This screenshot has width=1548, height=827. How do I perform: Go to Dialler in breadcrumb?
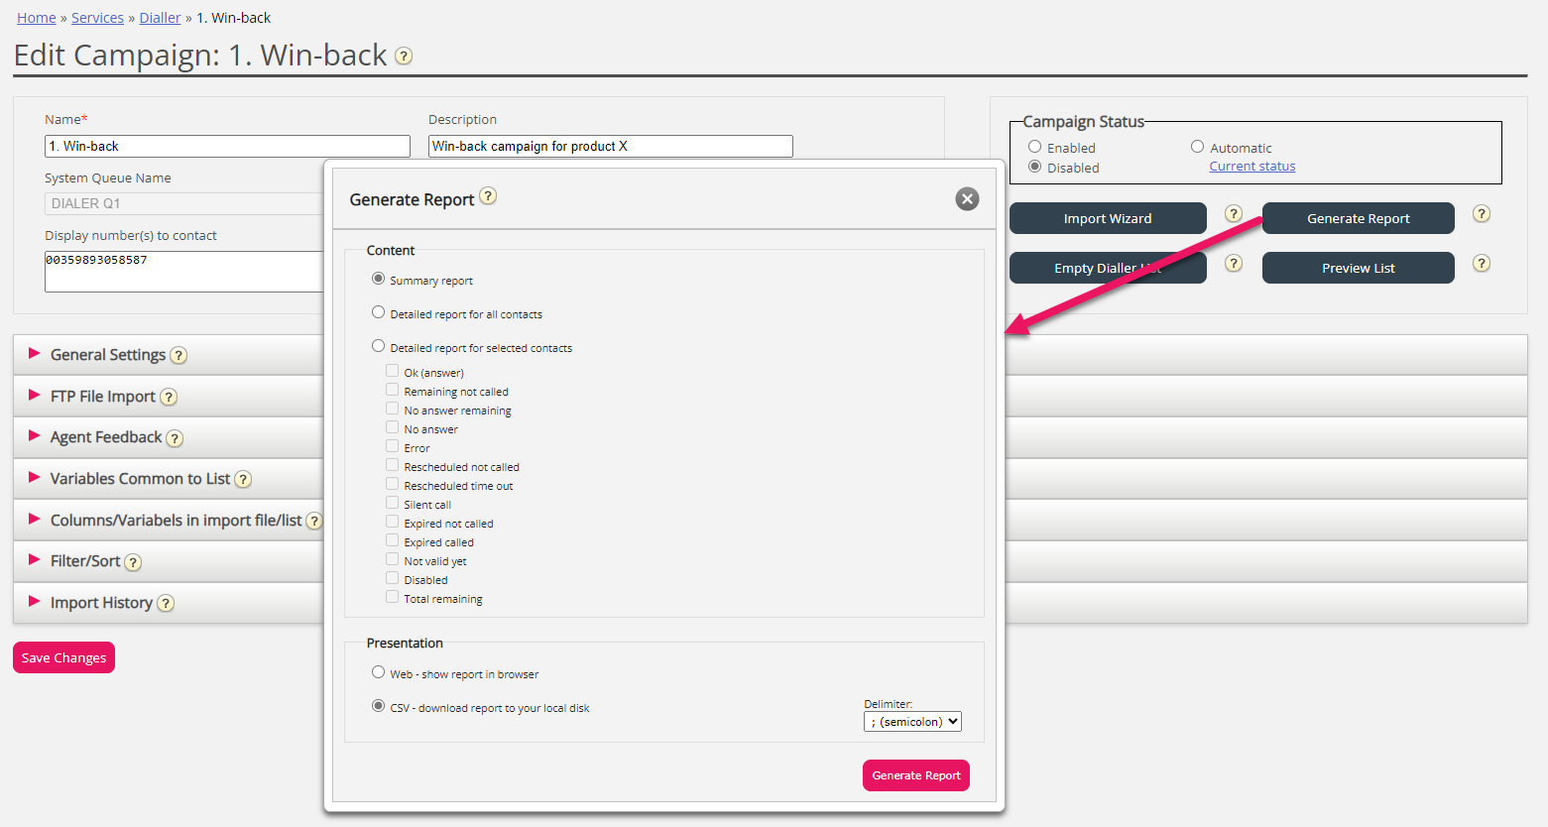(160, 18)
